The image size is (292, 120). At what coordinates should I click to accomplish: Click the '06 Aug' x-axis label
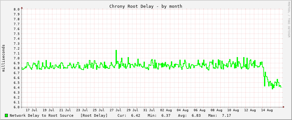click(200, 110)
